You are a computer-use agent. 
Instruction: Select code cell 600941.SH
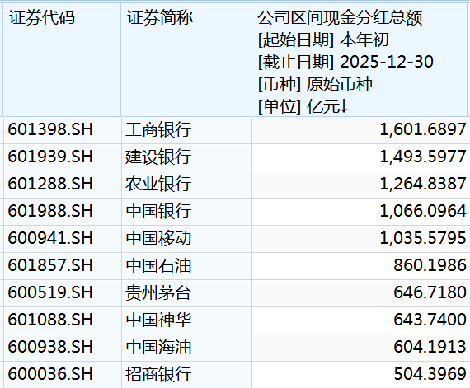(63, 239)
